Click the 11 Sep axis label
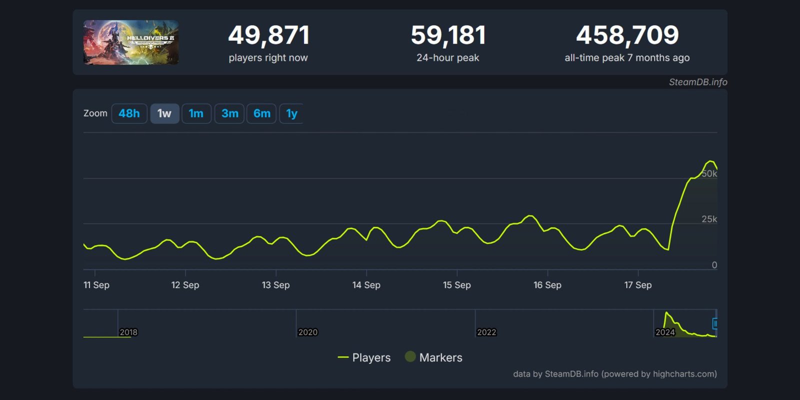This screenshot has height=400, width=800. tap(96, 285)
